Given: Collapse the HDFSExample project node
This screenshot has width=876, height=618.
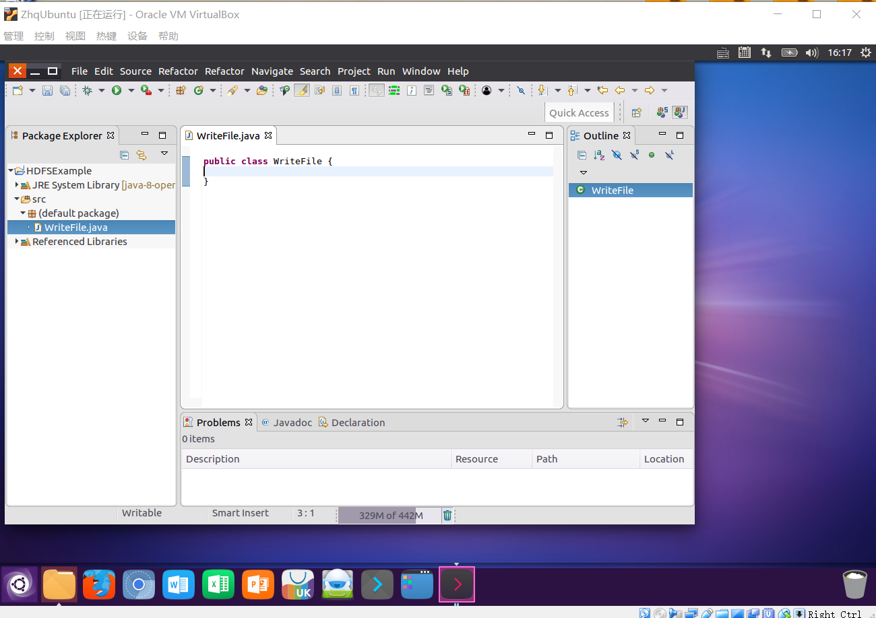Looking at the screenshot, I should click(x=11, y=171).
